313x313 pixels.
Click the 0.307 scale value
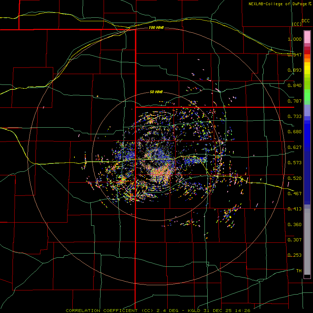click(295, 240)
